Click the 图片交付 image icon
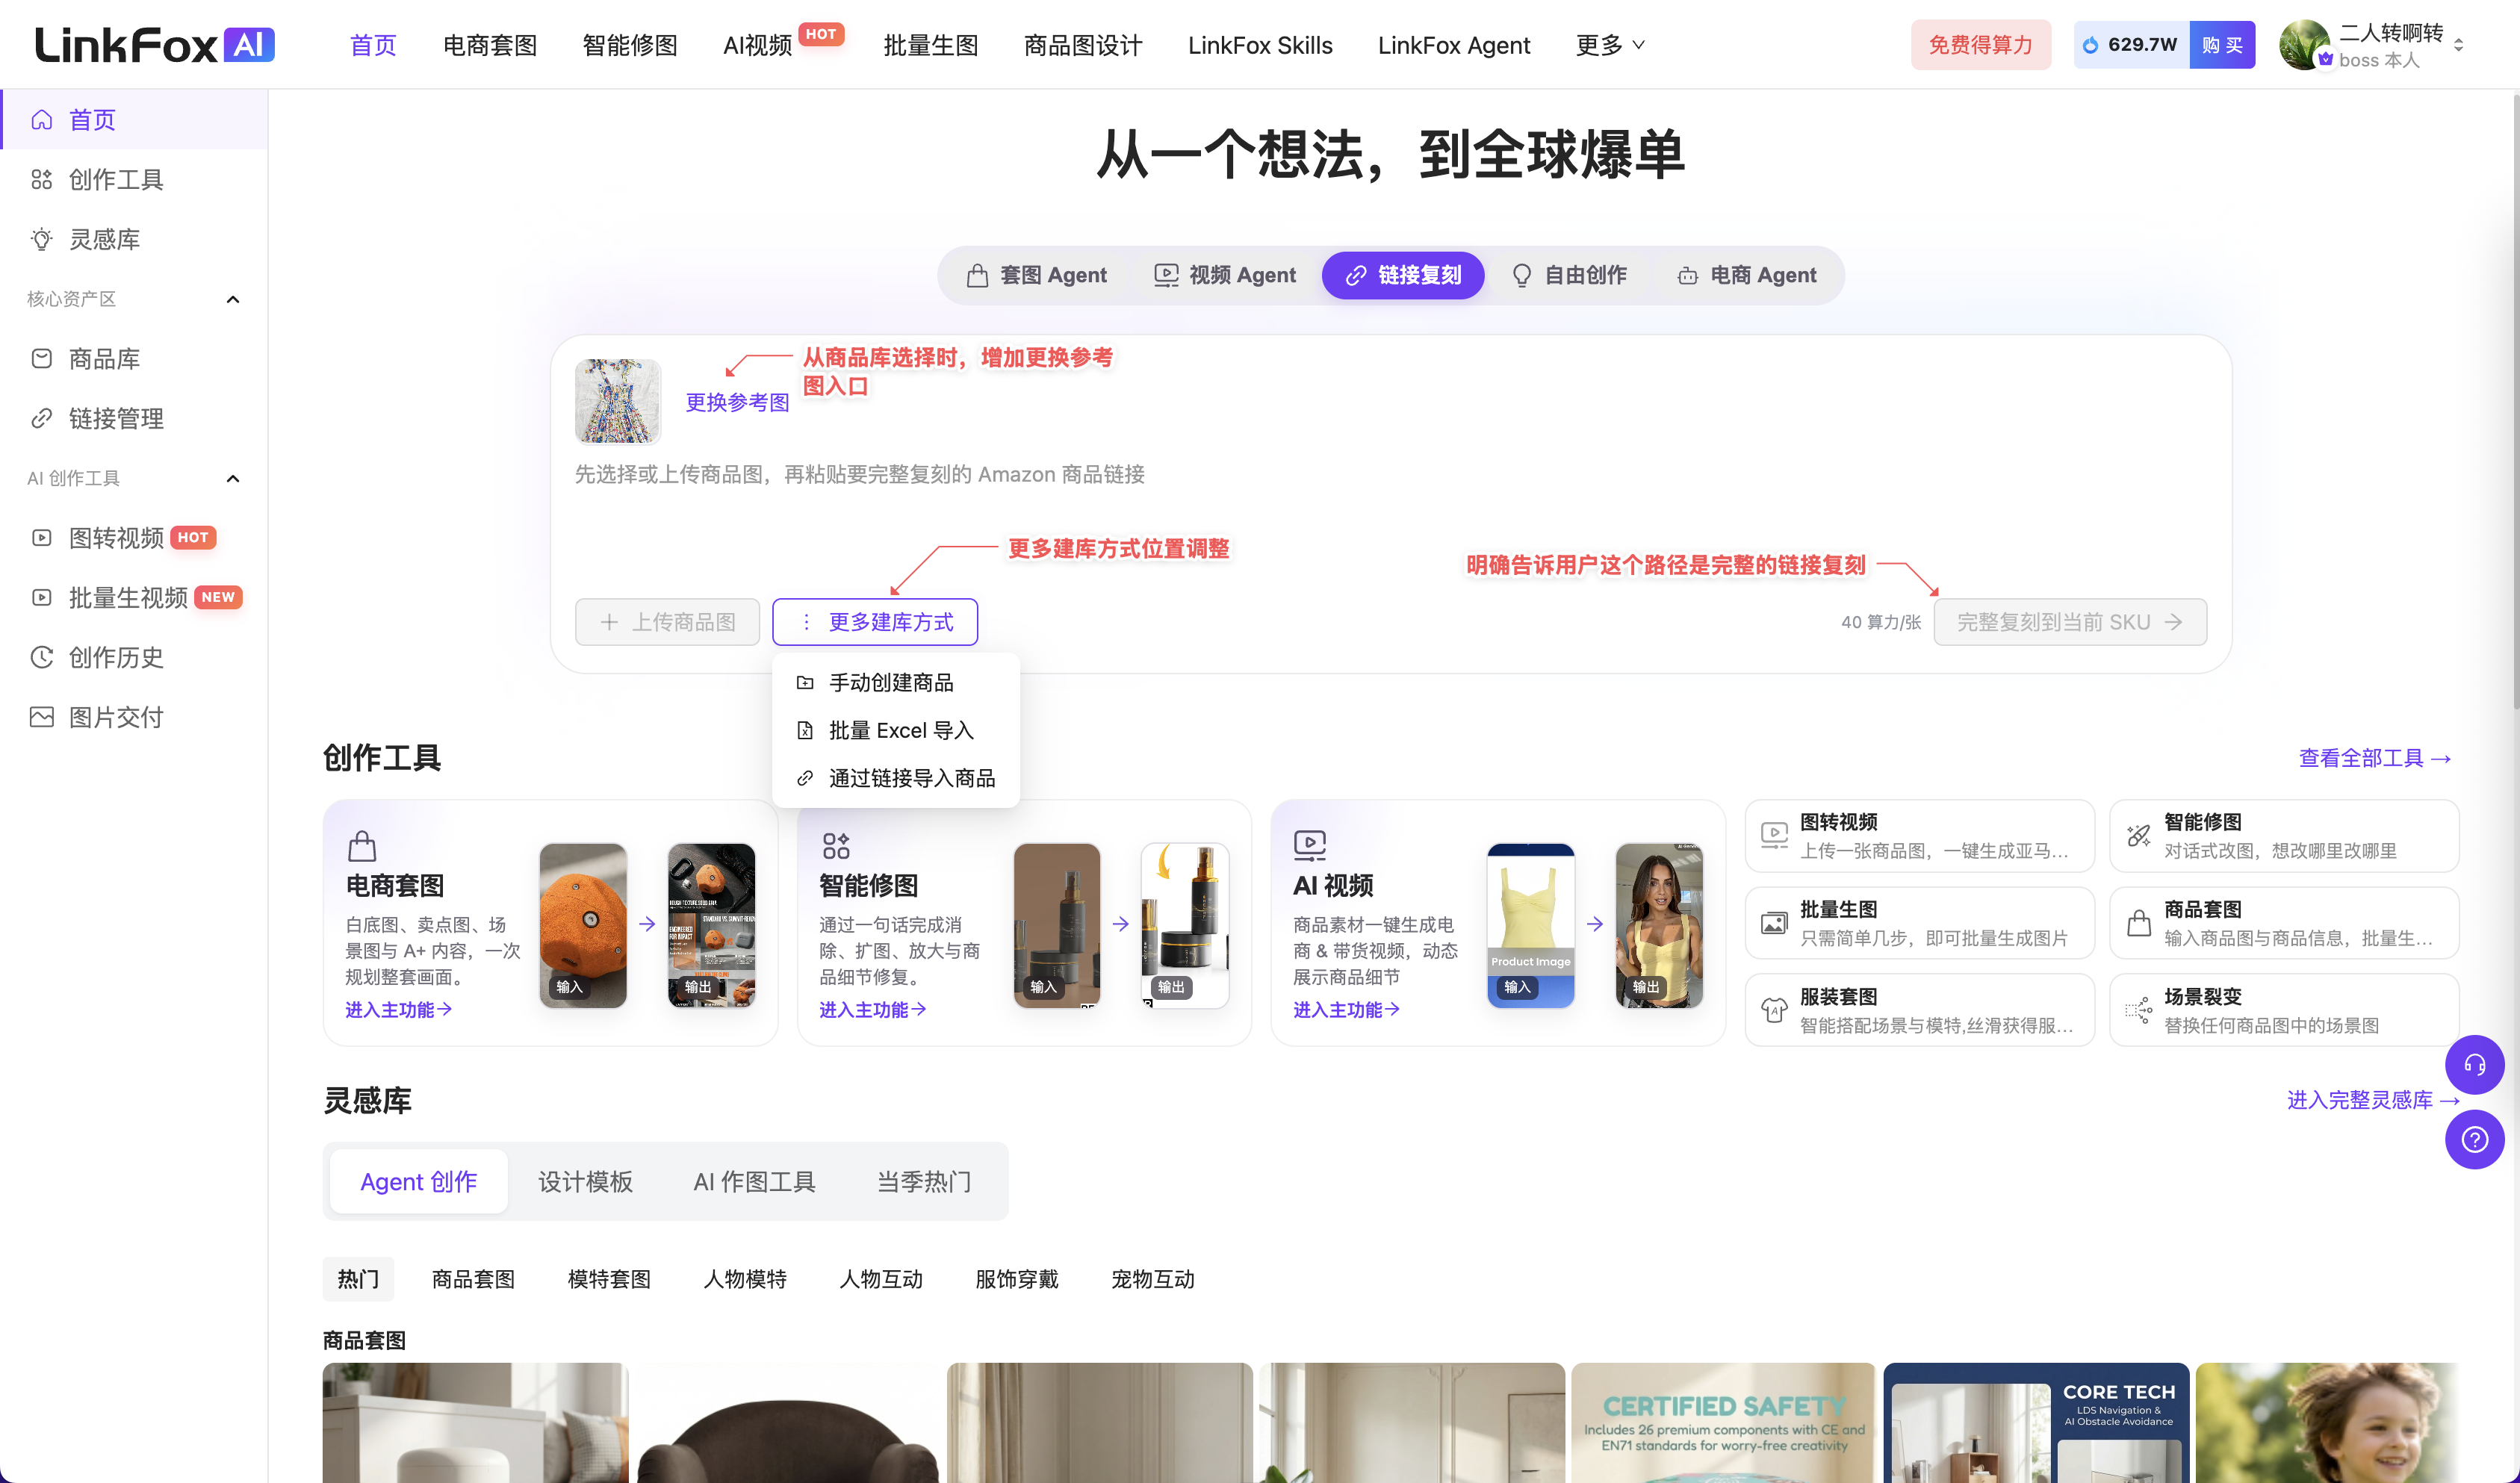The height and width of the screenshot is (1483, 2520). coord(41,717)
